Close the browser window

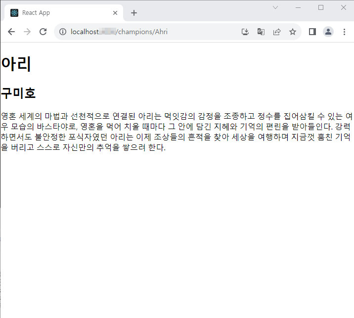(x=344, y=7)
